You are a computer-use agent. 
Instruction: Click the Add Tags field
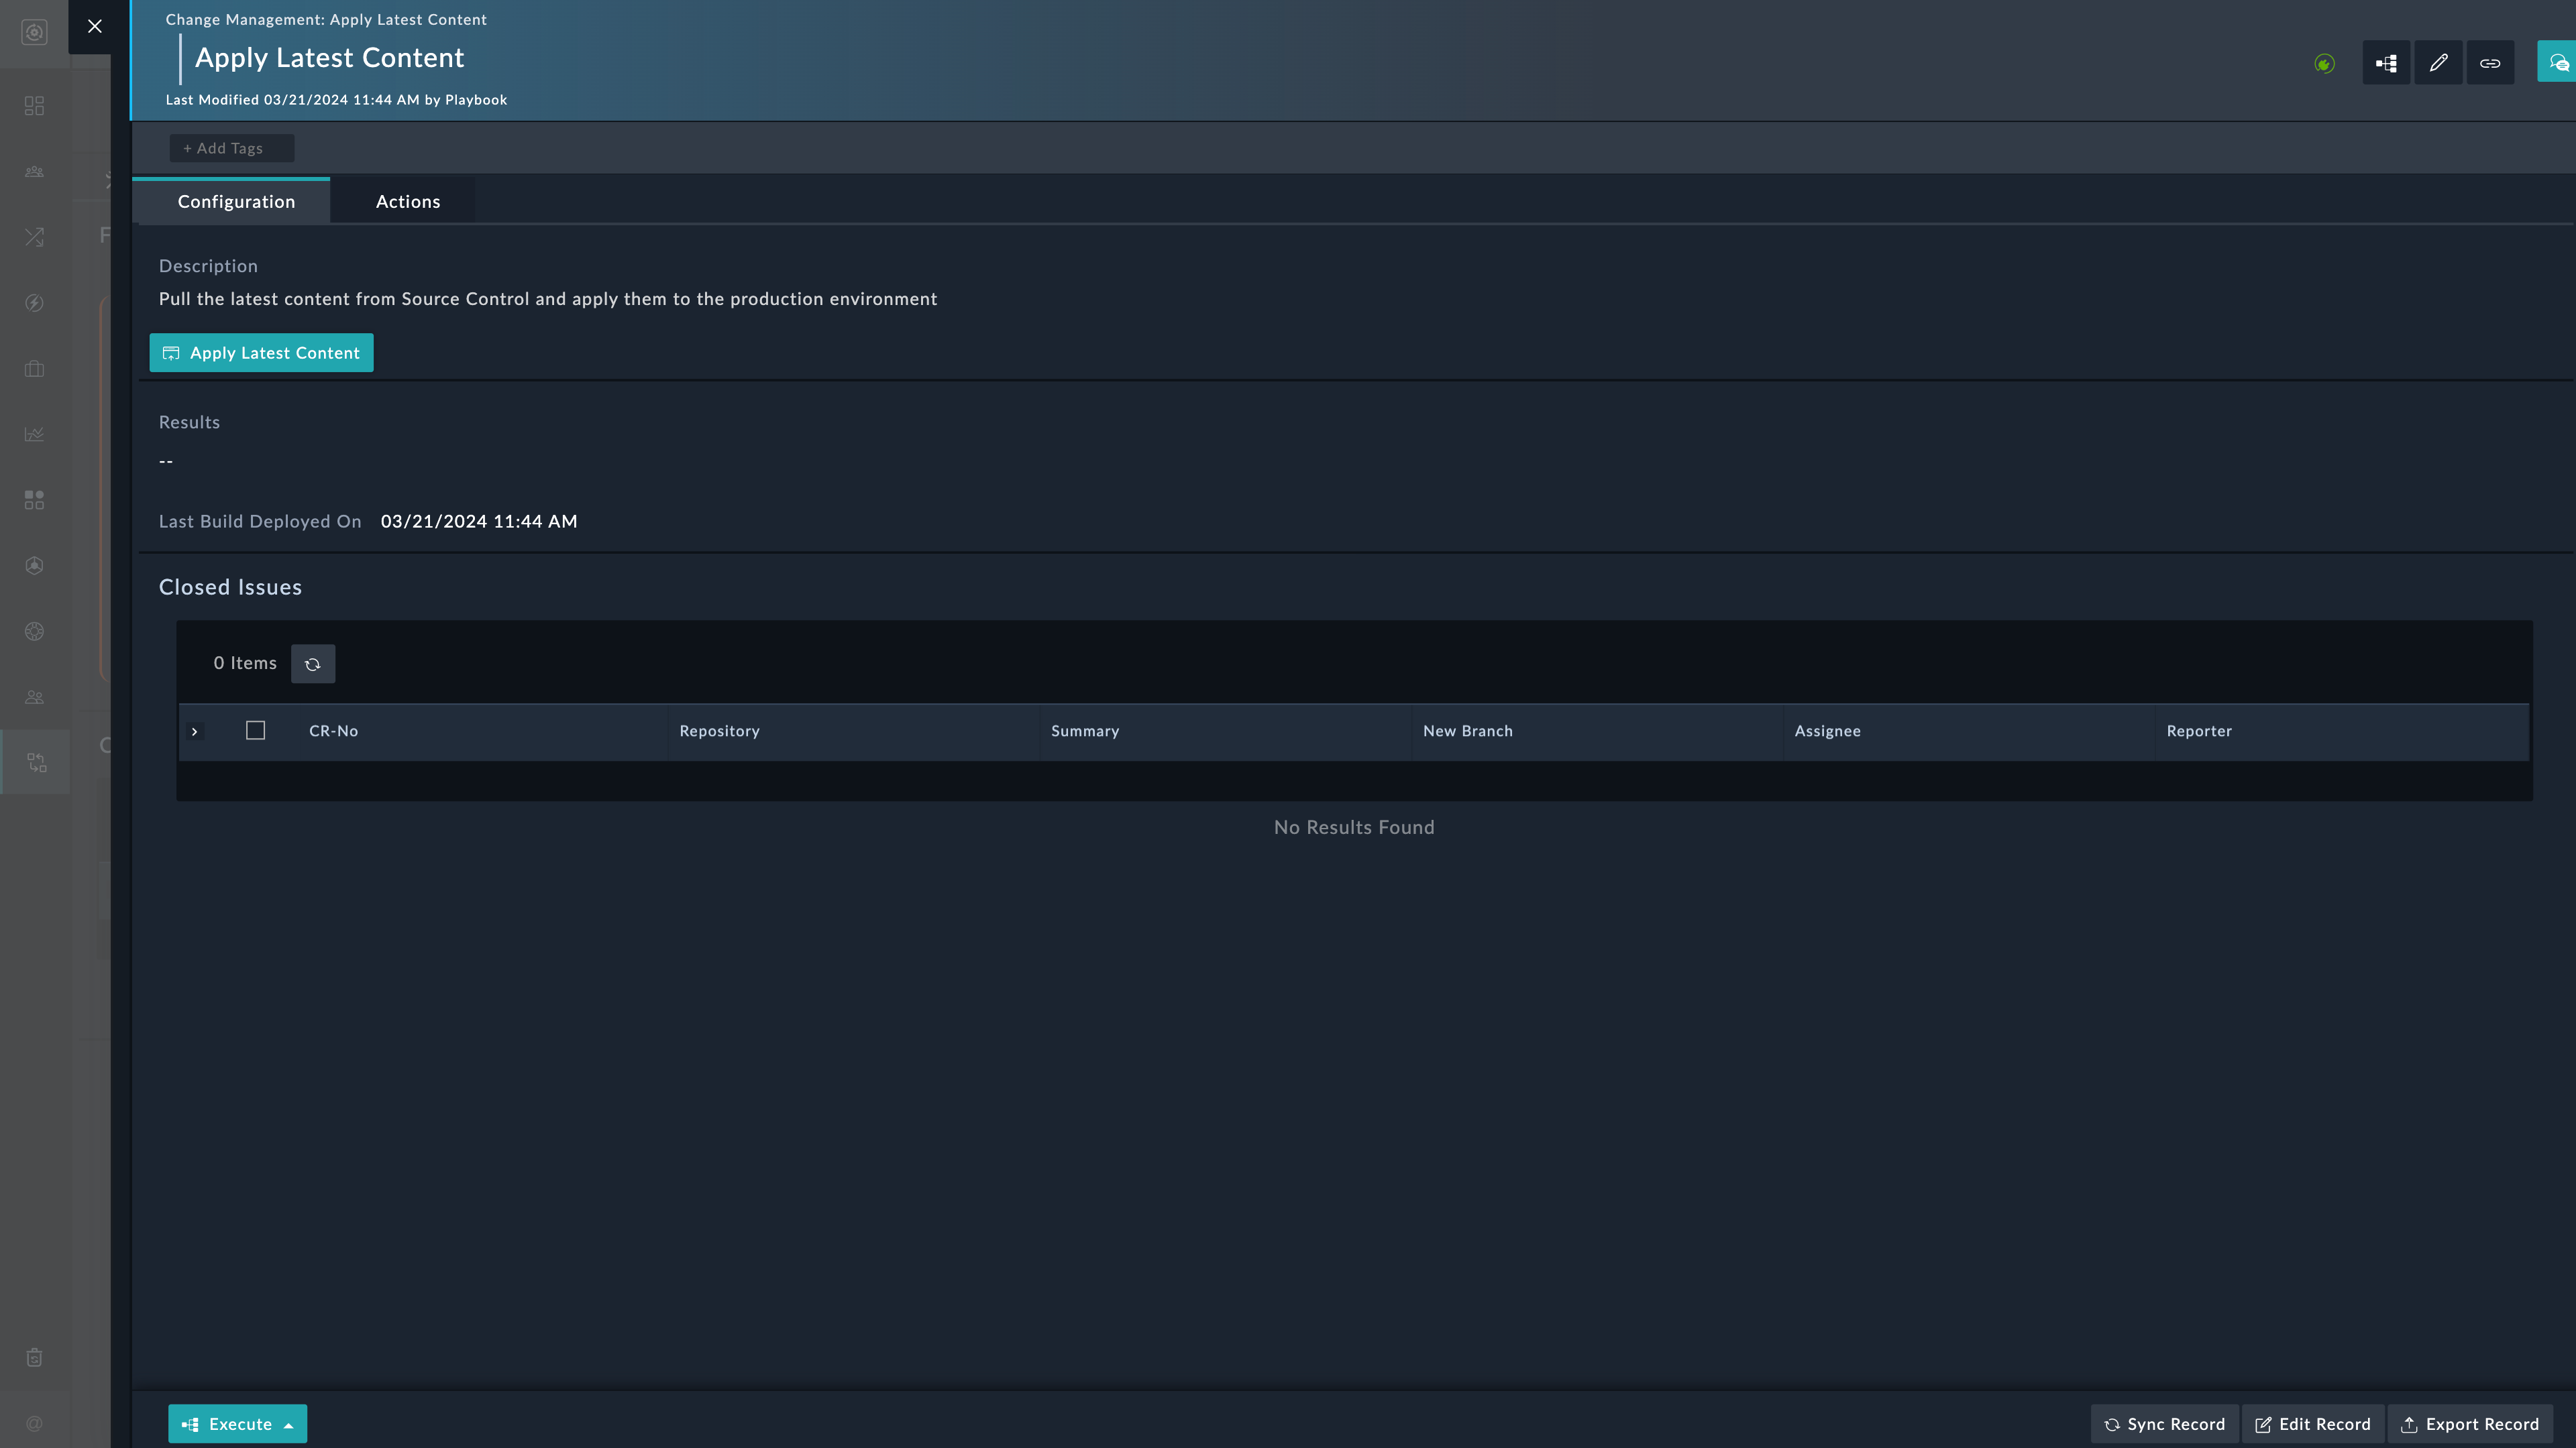[231, 148]
